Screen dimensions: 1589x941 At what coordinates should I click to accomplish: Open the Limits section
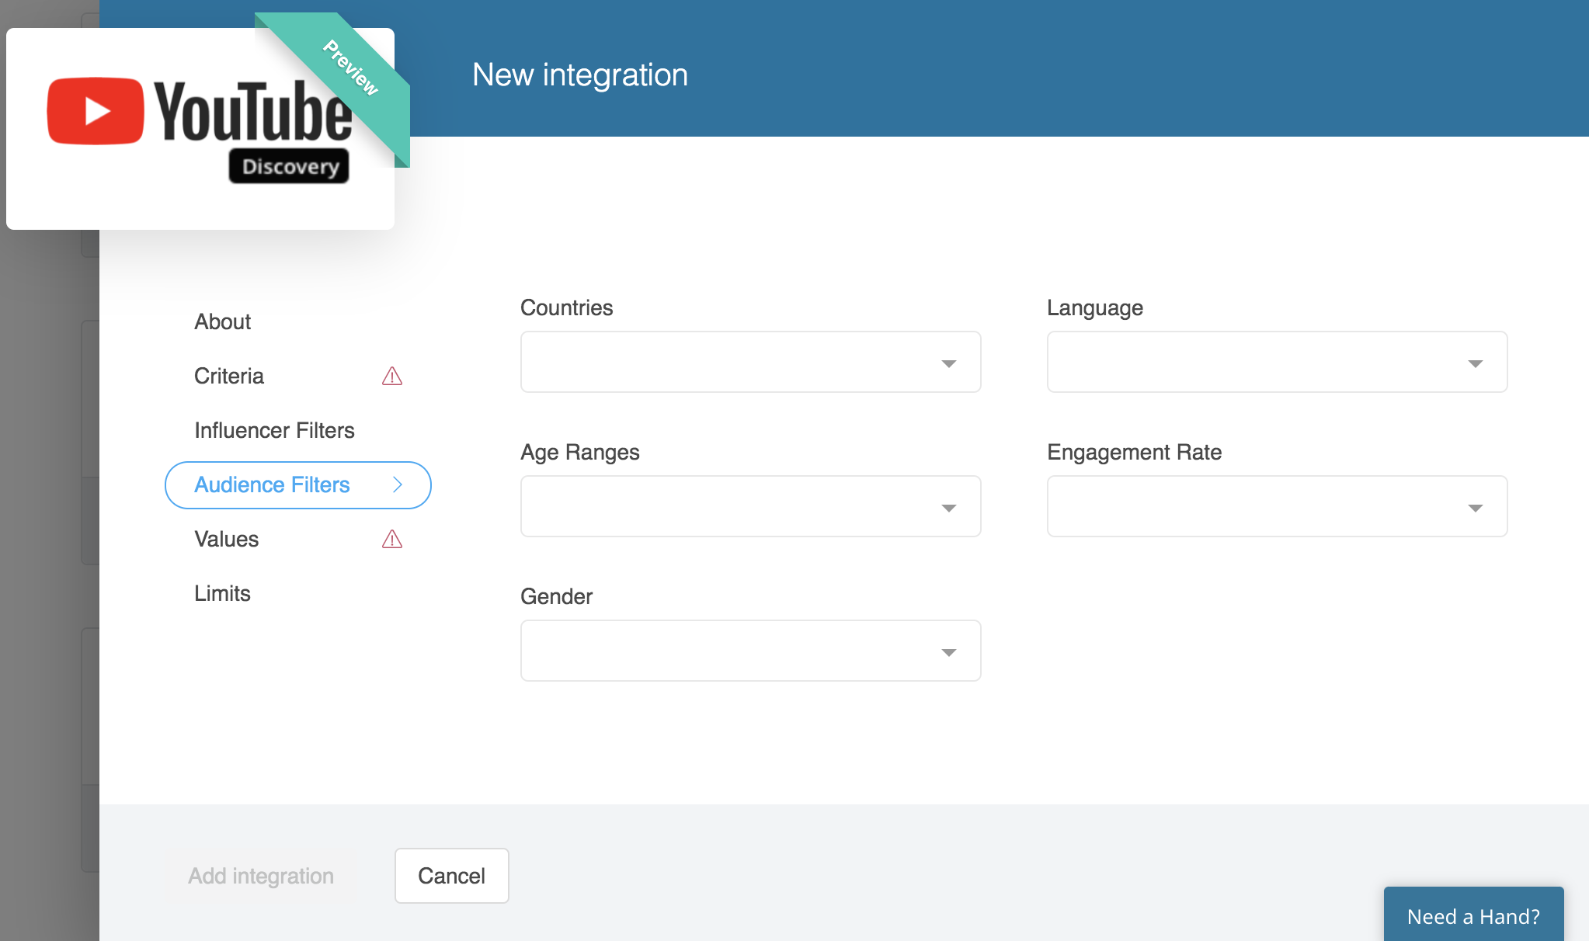(x=222, y=593)
